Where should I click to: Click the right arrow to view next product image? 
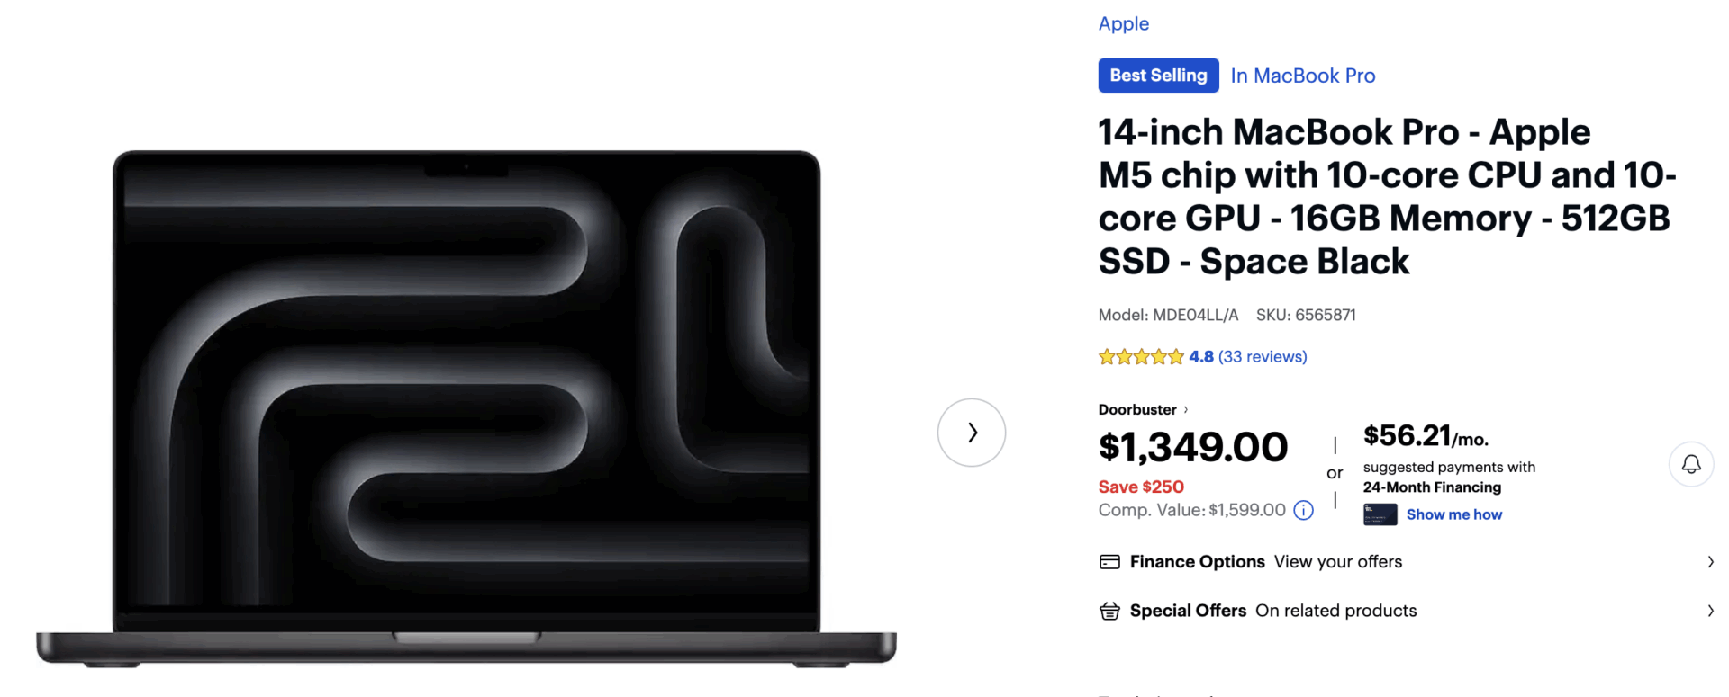(x=972, y=433)
